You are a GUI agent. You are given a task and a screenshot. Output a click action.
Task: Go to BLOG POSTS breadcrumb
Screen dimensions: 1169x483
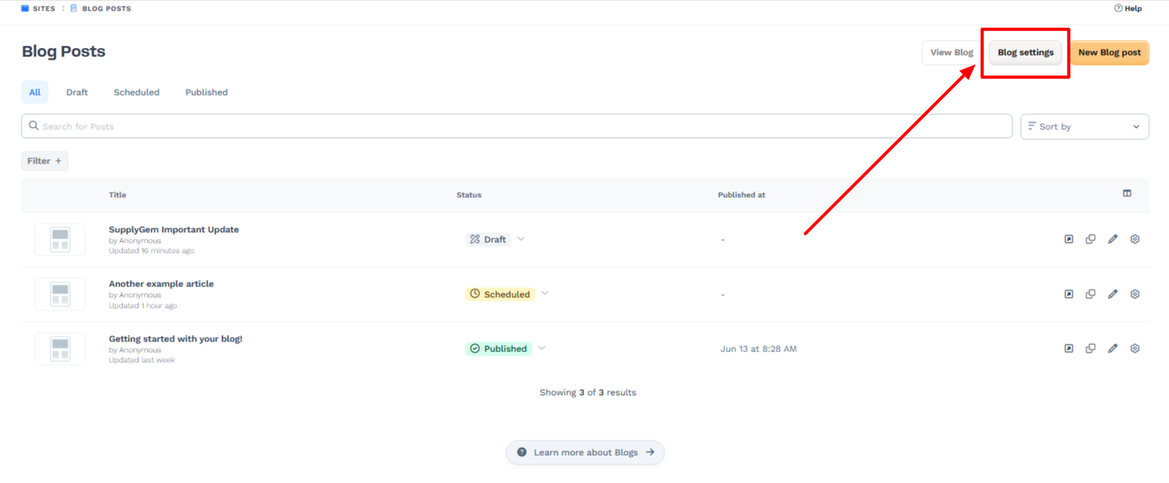tap(107, 9)
